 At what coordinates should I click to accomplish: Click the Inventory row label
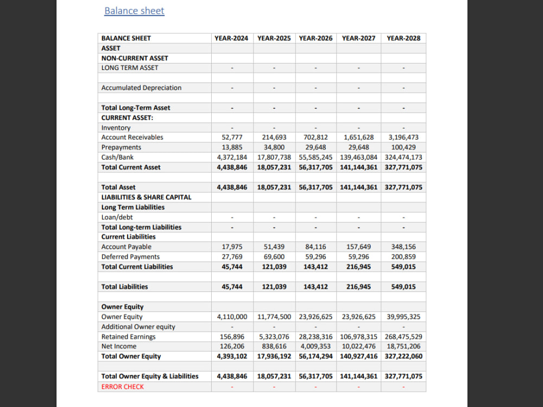tap(116, 128)
